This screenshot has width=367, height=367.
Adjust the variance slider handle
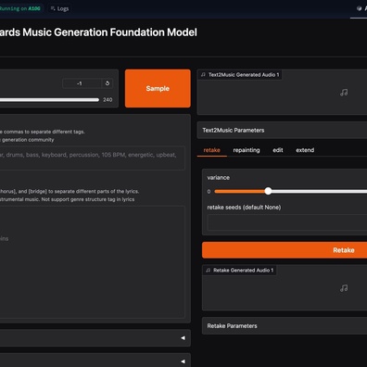pyautogui.click(x=268, y=191)
